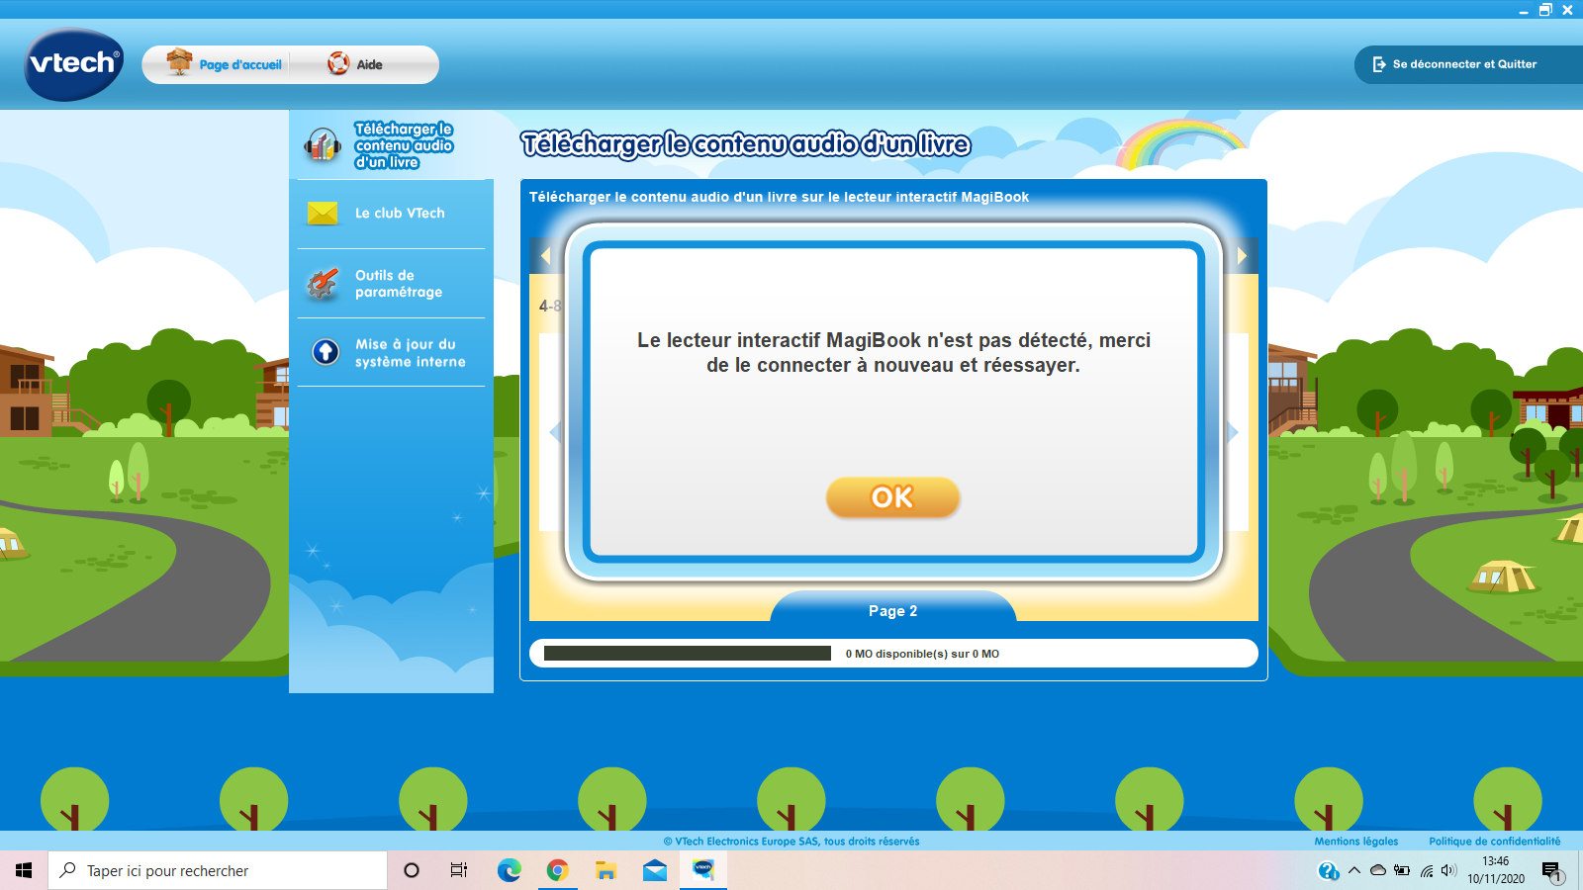Open Task View on taskbar
1583x890 pixels.
459,870
